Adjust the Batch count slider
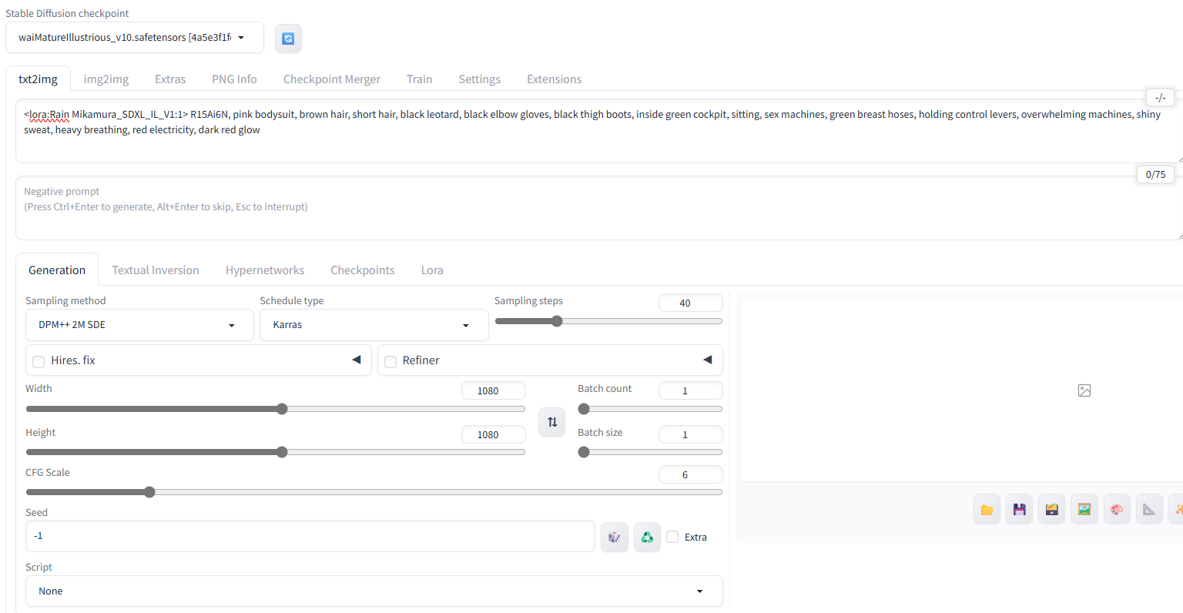 (650, 409)
